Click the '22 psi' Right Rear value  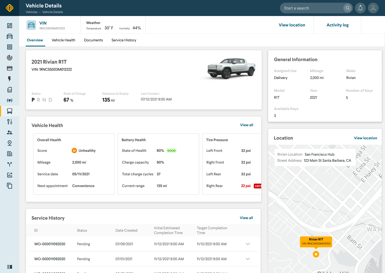[246, 186]
